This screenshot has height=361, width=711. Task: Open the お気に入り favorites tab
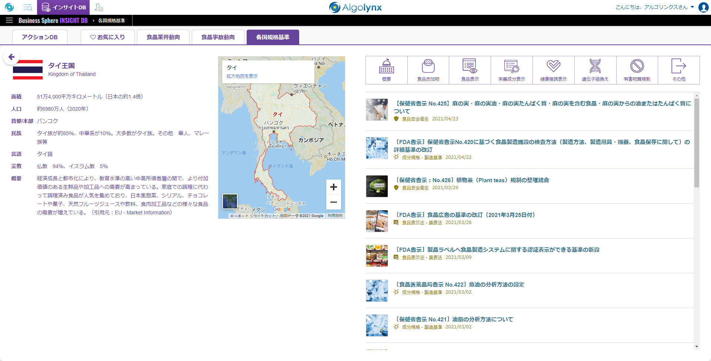point(108,37)
